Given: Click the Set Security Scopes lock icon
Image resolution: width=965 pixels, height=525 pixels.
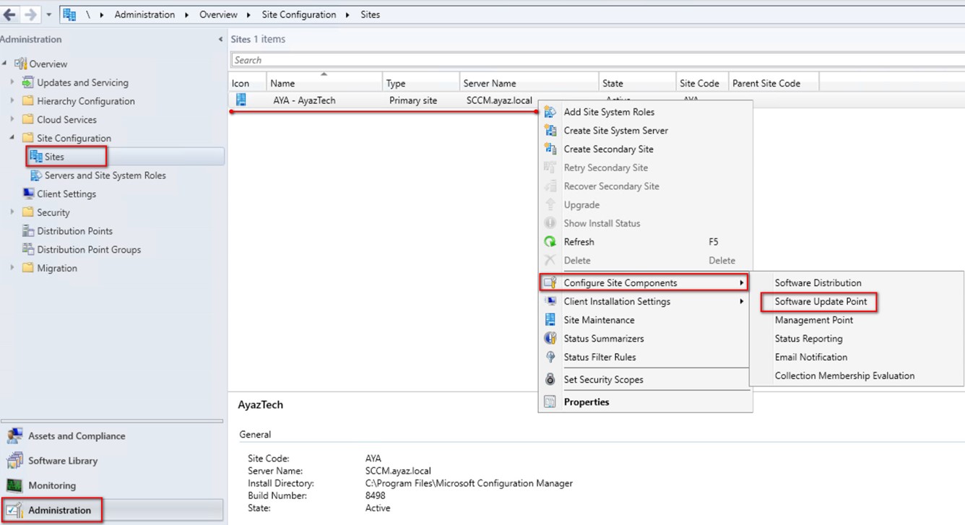Looking at the screenshot, I should pos(550,380).
